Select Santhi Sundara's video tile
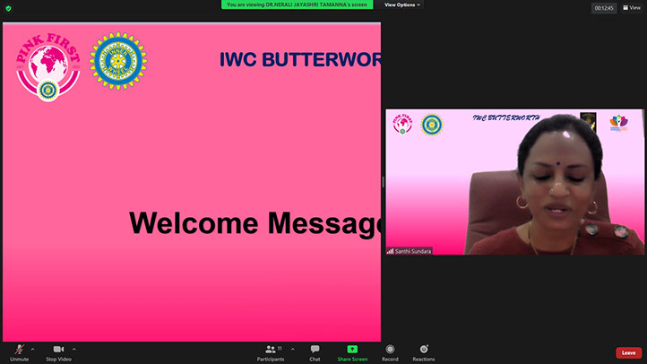The width and height of the screenshot is (647, 364). 514,182
